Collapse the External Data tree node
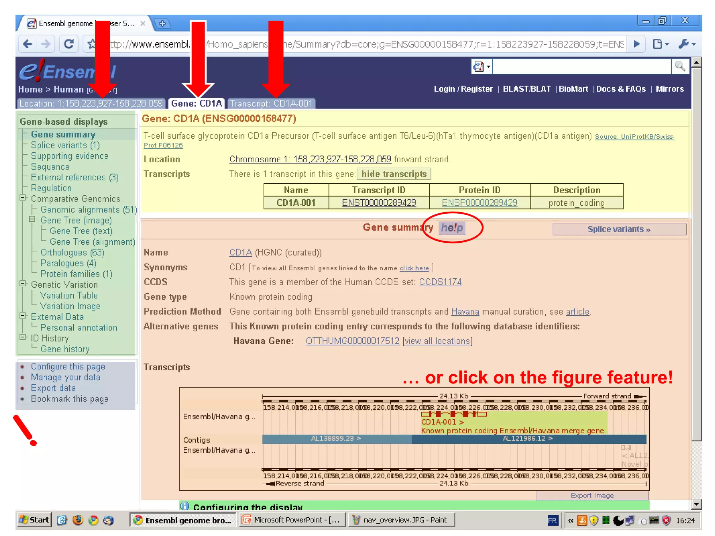 click(x=23, y=316)
